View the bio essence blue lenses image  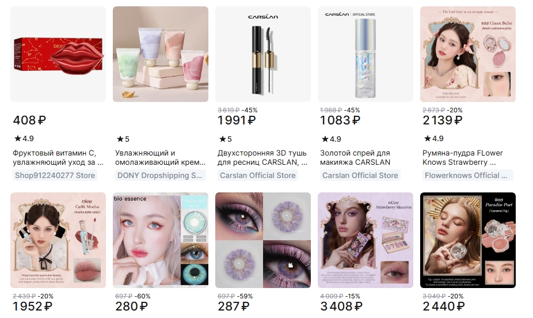[161, 240]
